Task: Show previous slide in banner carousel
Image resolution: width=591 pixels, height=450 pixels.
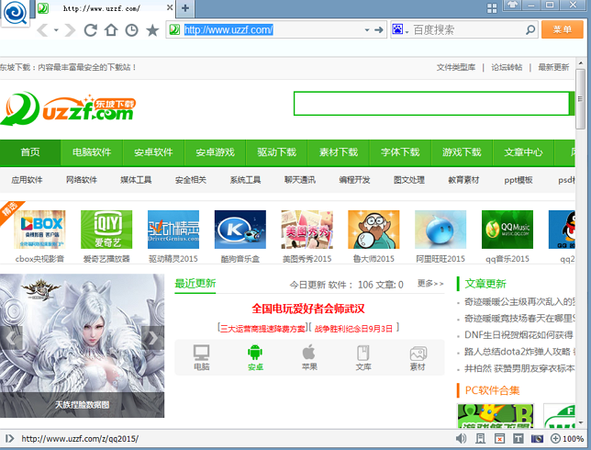Action: tap(11, 338)
